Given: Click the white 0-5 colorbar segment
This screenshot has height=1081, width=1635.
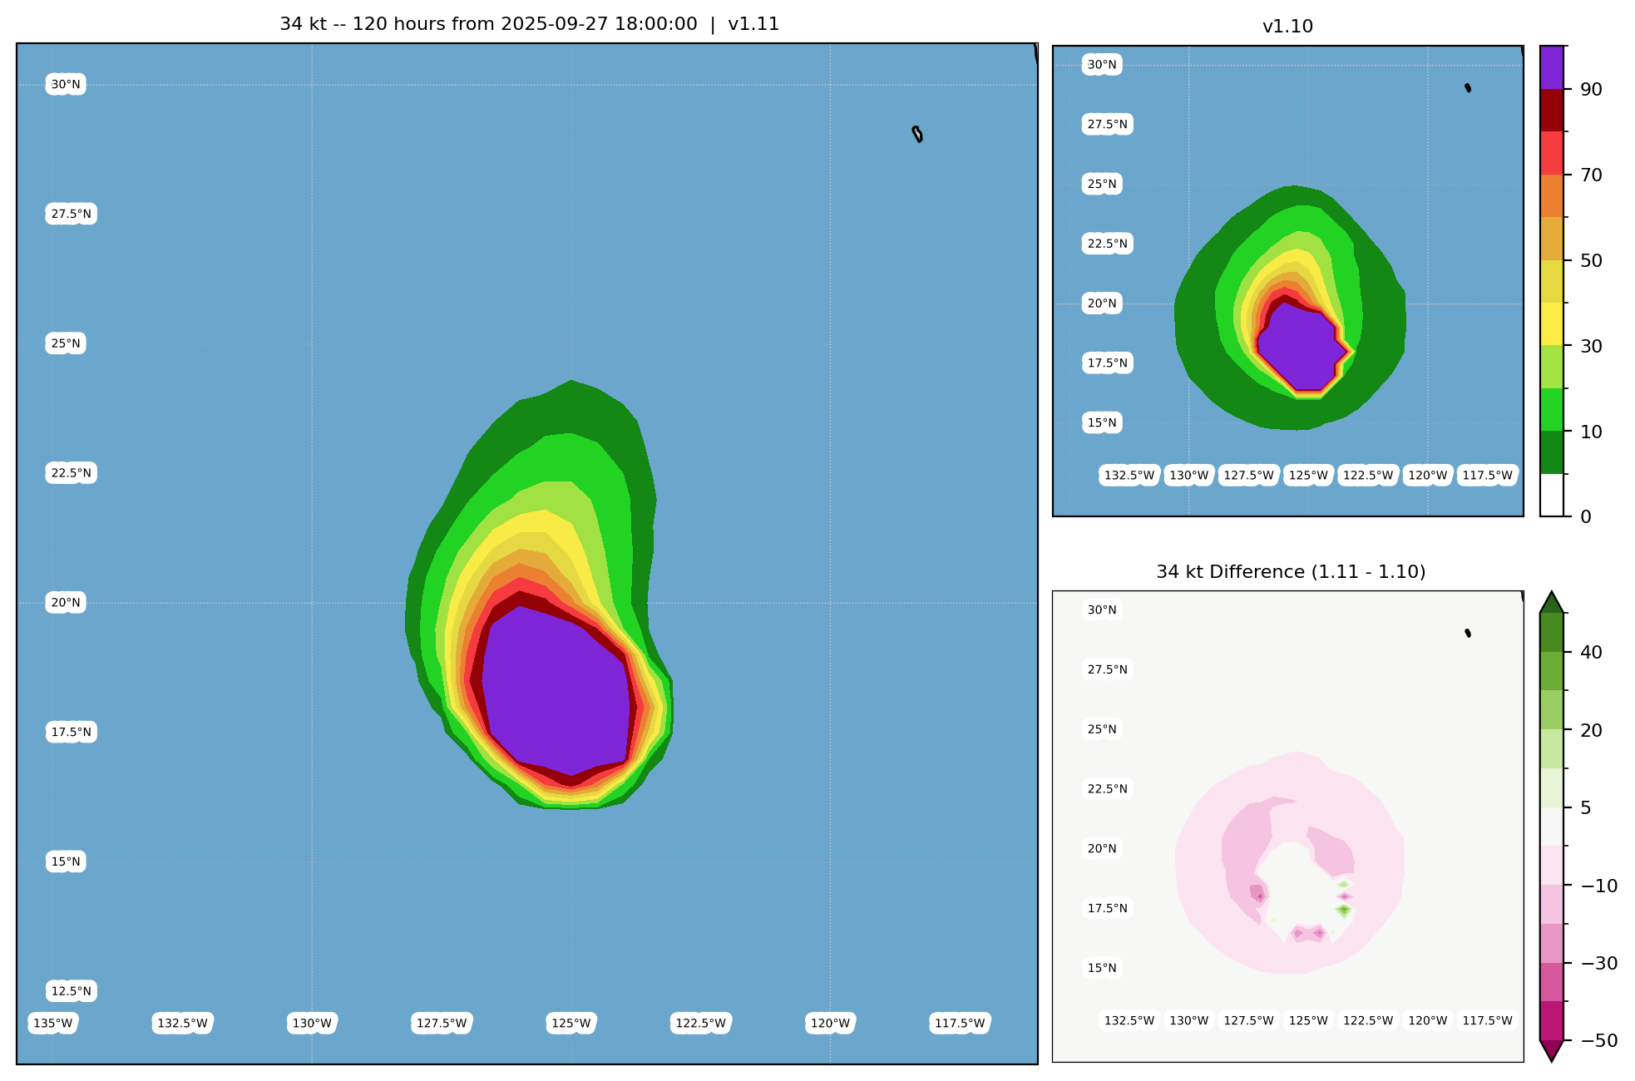Looking at the screenshot, I should 1552,496.
